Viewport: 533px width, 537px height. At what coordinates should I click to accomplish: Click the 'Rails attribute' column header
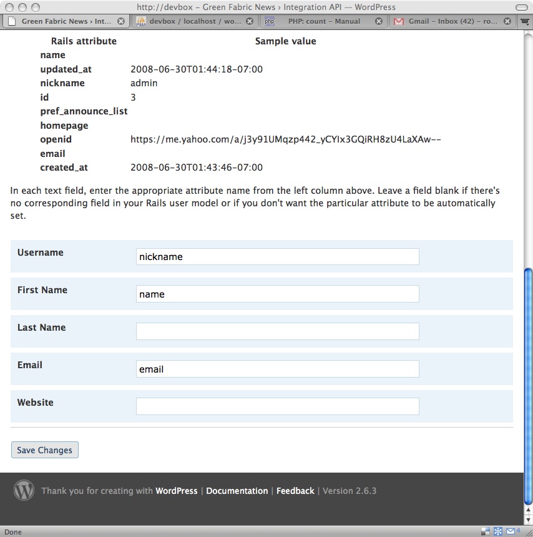coord(84,41)
